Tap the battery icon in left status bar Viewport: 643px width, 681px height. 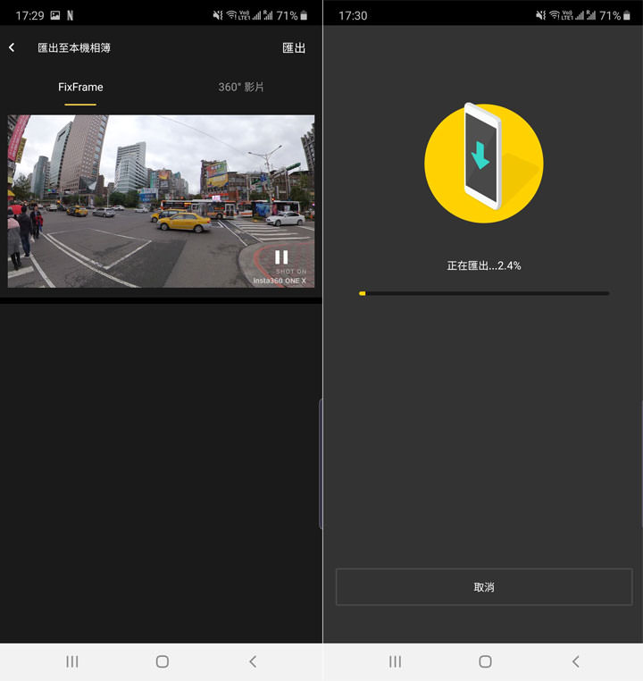[x=304, y=15]
